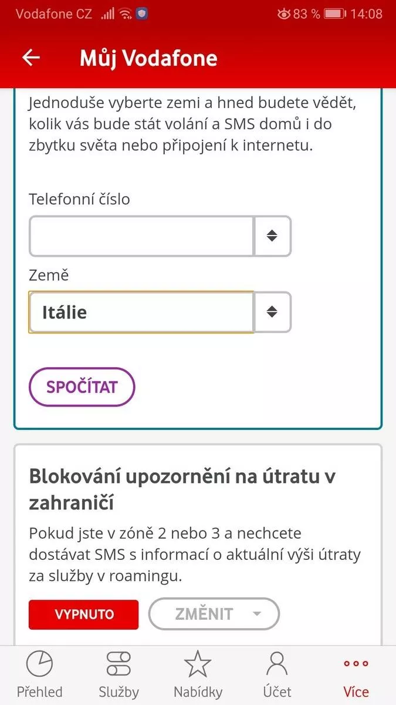Image resolution: width=396 pixels, height=705 pixels.
Task: Expand the Telefonní číslo dropdown arrows
Action: [272, 236]
